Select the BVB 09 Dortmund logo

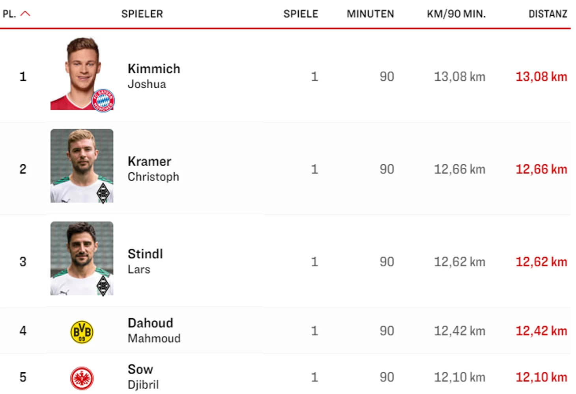[x=82, y=332]
